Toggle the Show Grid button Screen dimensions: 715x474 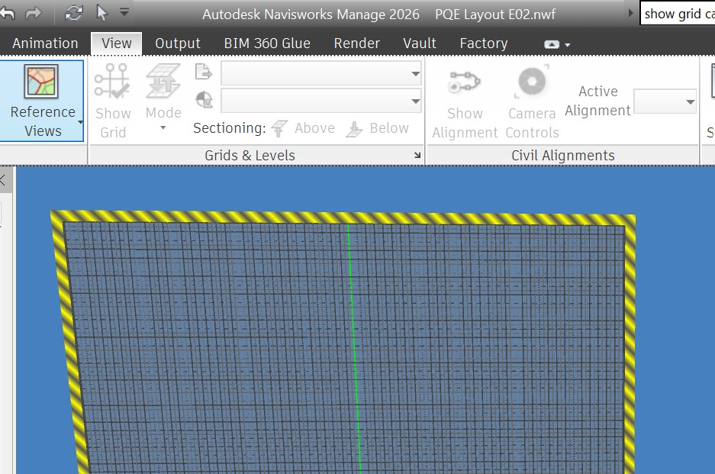click(x=113, y=101)
